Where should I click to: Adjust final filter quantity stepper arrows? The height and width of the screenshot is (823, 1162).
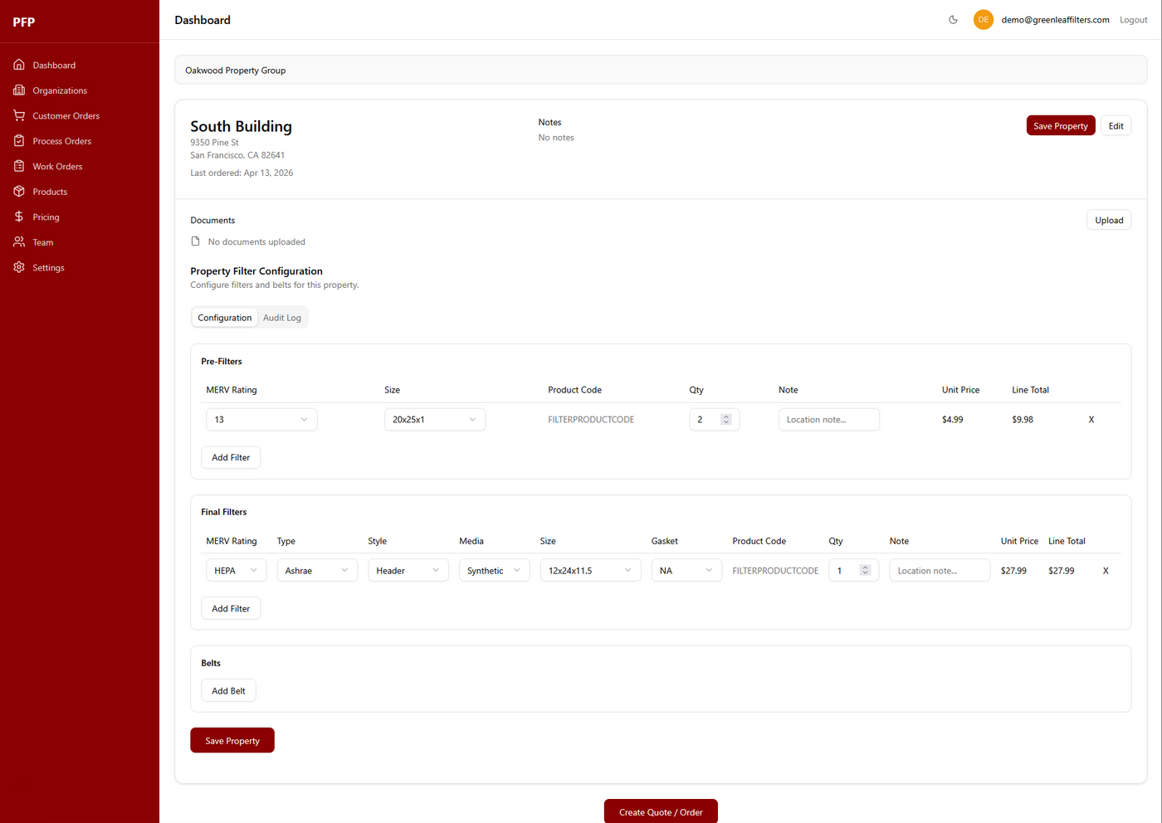[x=865, y=571]
